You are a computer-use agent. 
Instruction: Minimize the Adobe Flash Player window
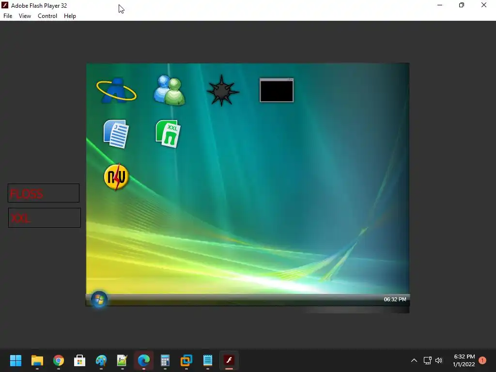[440, 5]
